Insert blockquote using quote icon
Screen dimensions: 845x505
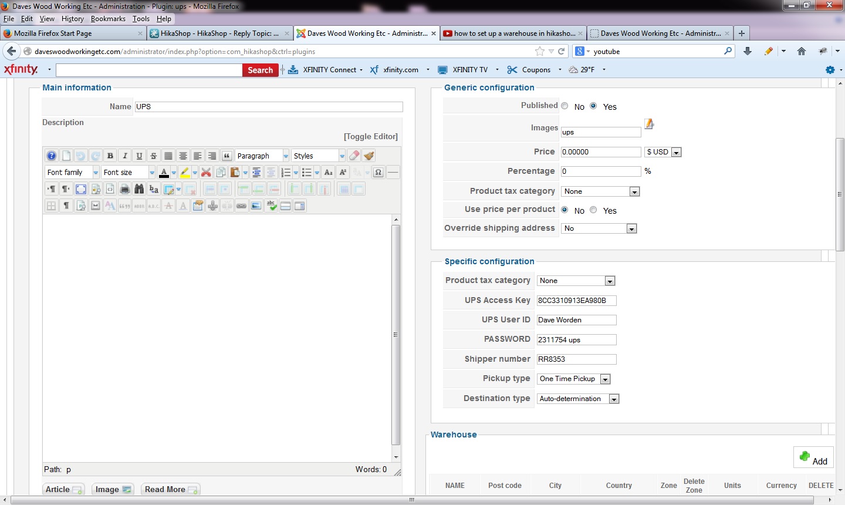(x=227, y=156)
